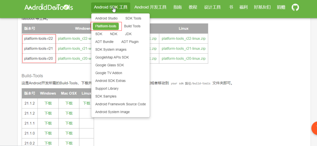Image resolution: width=317 pixels, height=146 pixels.
Task: Expand the Android SDK 工具 dropdown
Action: coord(111,7)
